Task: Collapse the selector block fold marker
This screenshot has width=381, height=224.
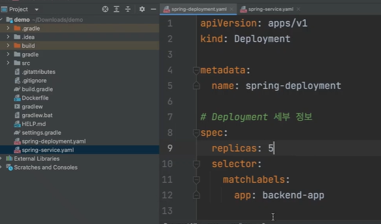Action: 196,164
